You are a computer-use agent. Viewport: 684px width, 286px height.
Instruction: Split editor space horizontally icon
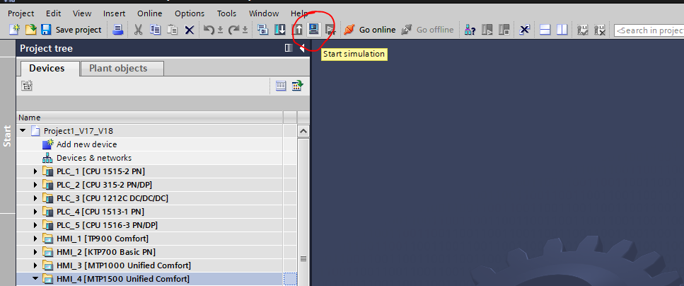click(x=545, y=30)
